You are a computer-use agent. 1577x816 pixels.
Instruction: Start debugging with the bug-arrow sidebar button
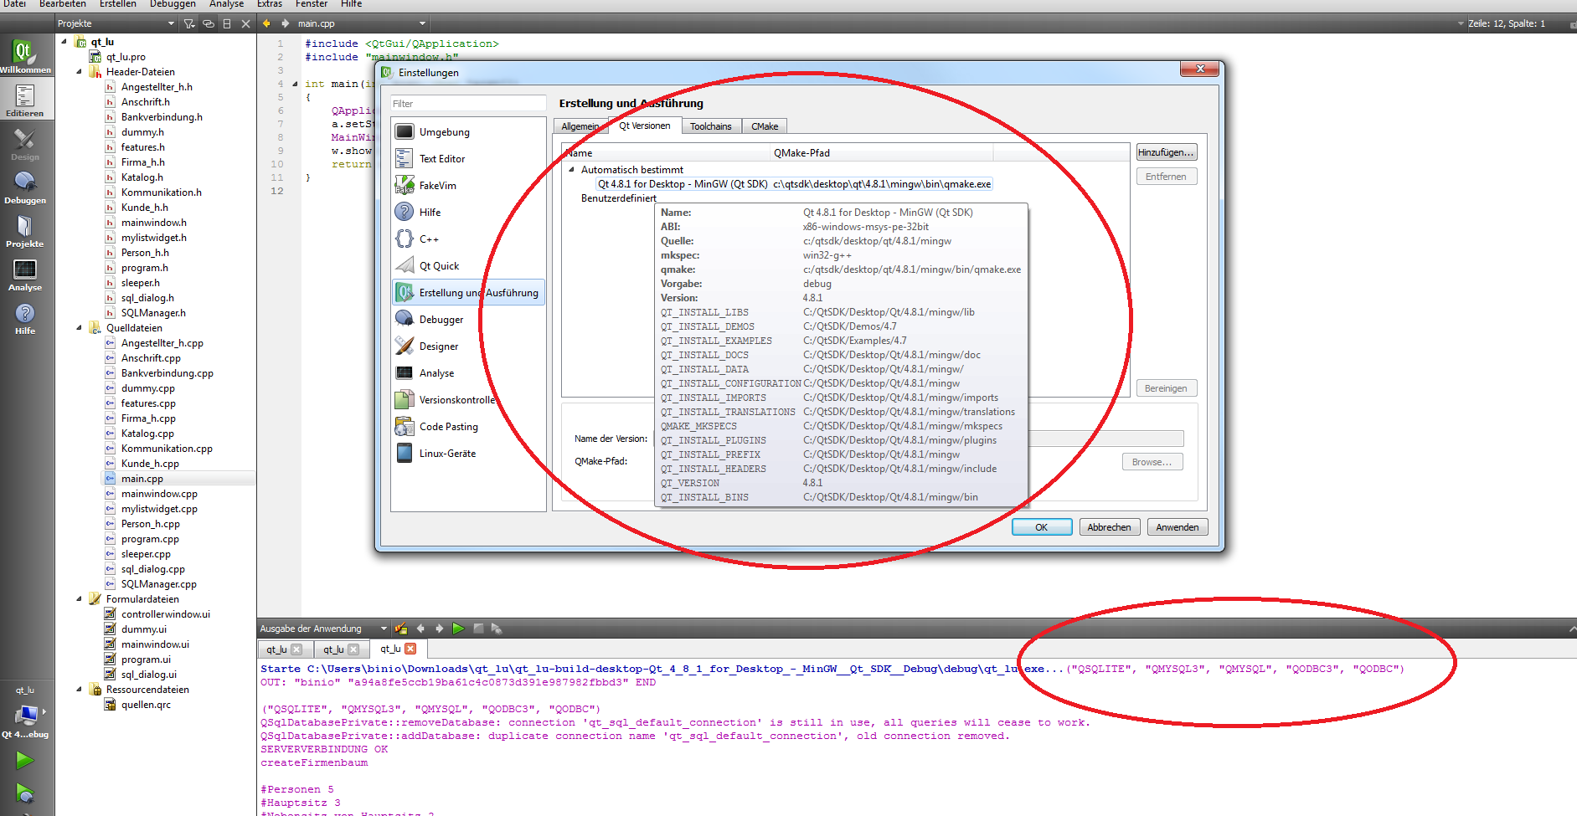click(x=25, y=793)
